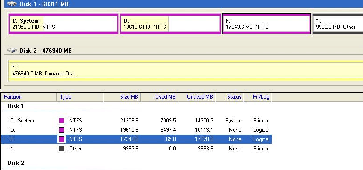Click the Disk 1 drive icon
The image size is (363, 170).
12,4
